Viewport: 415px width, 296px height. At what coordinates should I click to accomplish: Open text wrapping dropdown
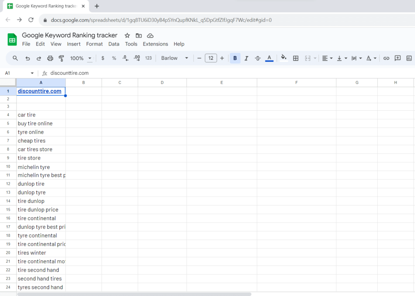tap(357, 58)
